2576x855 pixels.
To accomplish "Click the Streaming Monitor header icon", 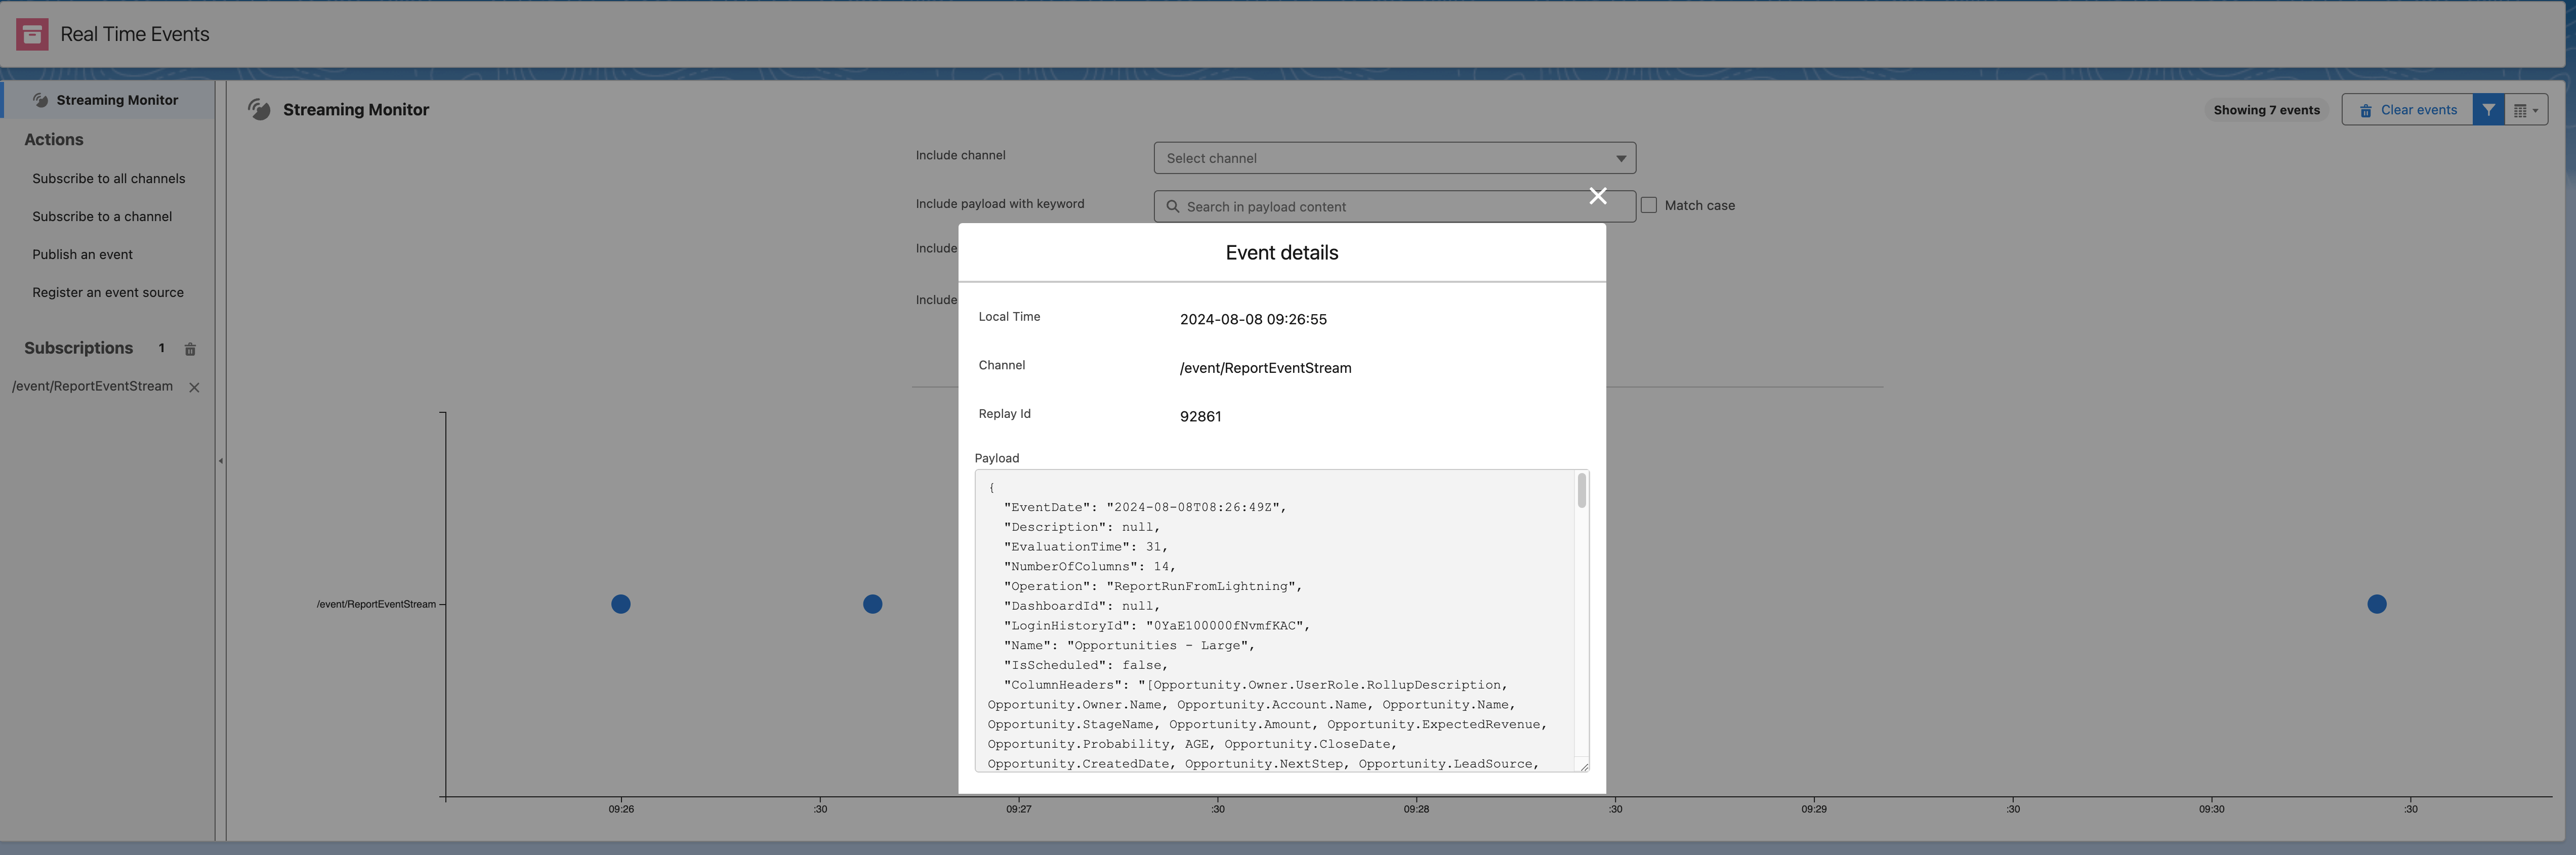I will (x=259, y=110).
